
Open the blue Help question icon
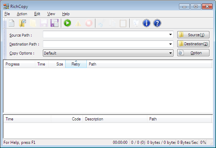pos(157,23)
